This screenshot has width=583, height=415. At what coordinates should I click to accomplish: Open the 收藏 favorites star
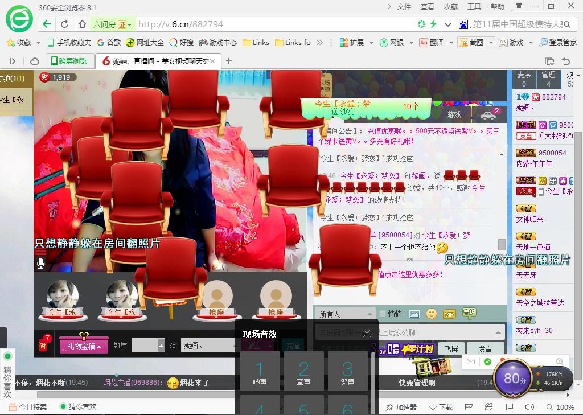coord(19,42)
